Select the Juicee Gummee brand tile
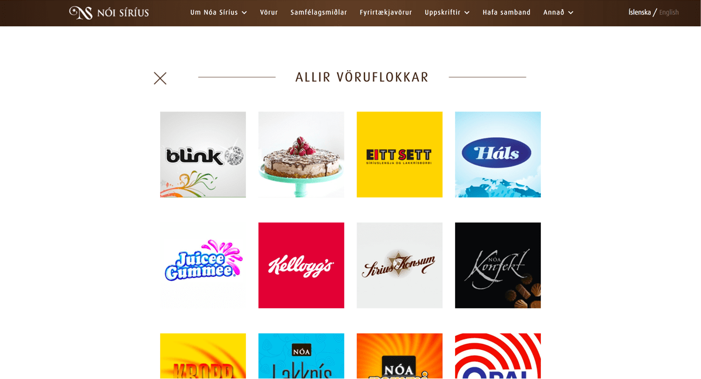The image size is (701, 379). [203, 265]
